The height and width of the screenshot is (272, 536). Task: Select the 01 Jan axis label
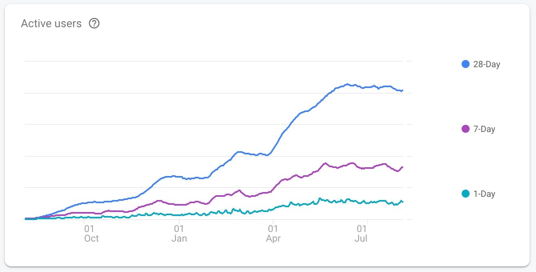click(x=179, y=234)
